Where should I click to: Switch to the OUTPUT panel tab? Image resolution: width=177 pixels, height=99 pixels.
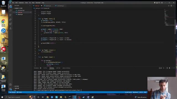(45, 68)
